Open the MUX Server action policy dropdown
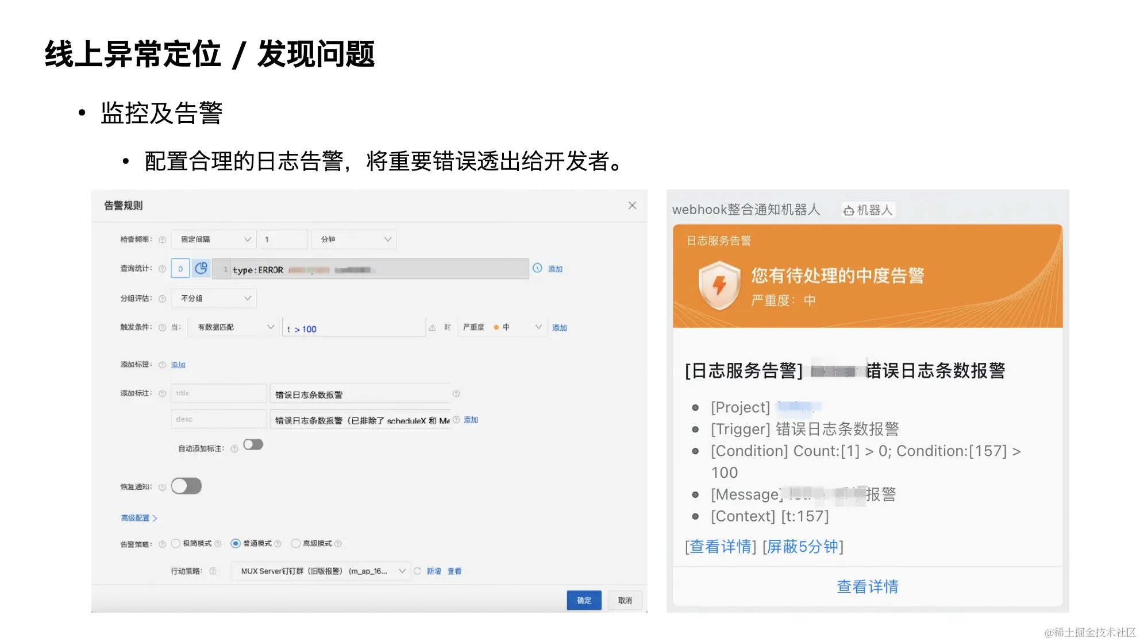This screenshot has width=1140, height=642. [x=321, y=571]
